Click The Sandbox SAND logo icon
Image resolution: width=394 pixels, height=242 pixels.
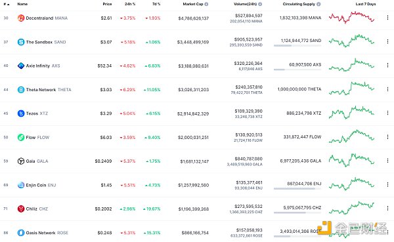[21, 42]
